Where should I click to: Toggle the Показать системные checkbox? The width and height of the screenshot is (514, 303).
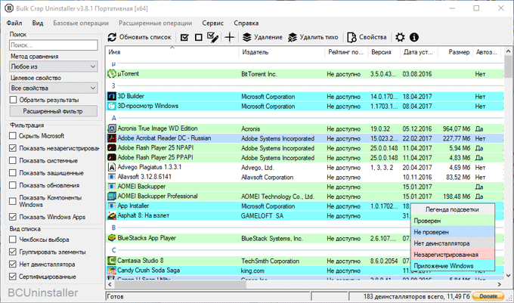point(14,160)
